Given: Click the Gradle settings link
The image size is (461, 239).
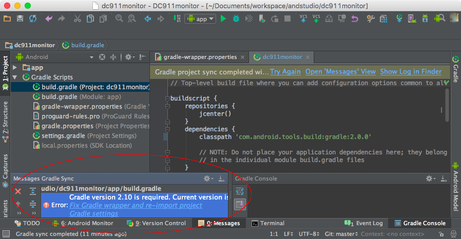Looking at the screenshot, I should pyautogui.click(x=94, y=213).
